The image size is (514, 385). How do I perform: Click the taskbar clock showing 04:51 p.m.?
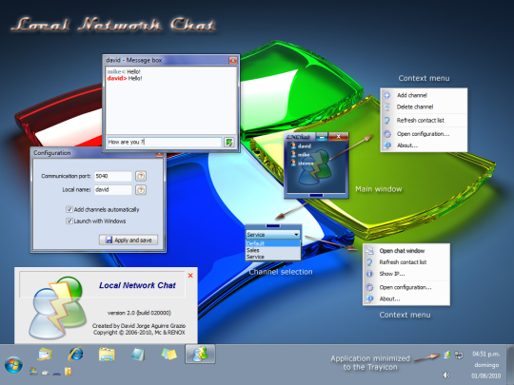pyautogui.click(x=485, y=354)
